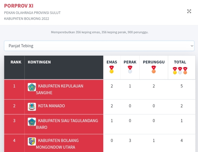Click the silver medal icon under PERAK

[130, 70]
